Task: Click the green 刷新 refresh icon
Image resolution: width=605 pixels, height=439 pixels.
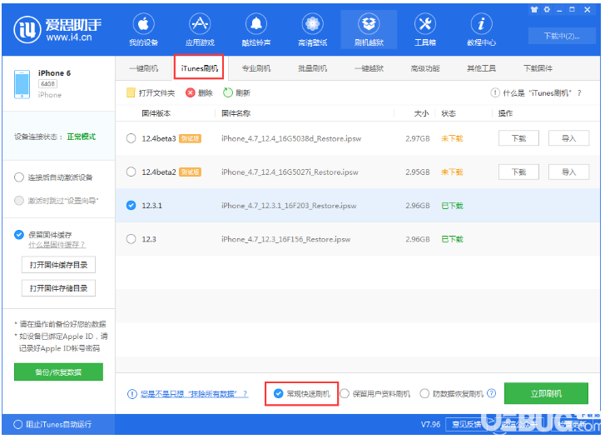Action: coord(228,92)
